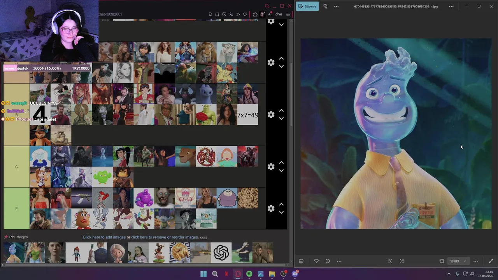Select the Shrek holding roses tile
The image size is (498, 280).
click(x=206, y=115)
